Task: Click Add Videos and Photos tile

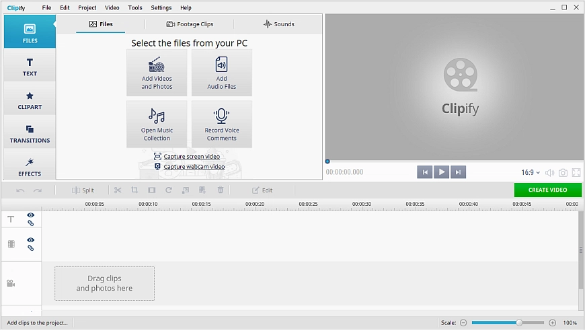Action: pos(157,73)
